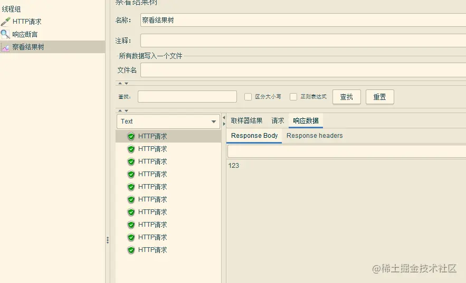Click the 名称 input field
Image resolution: width=466 pixels, height=283 pixels.
click(x=303, y=20)
